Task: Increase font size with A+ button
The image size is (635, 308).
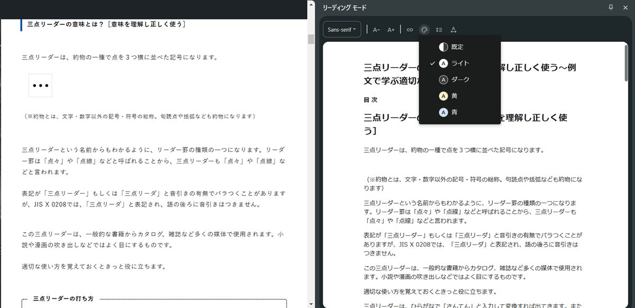Action: pos(391,30)
